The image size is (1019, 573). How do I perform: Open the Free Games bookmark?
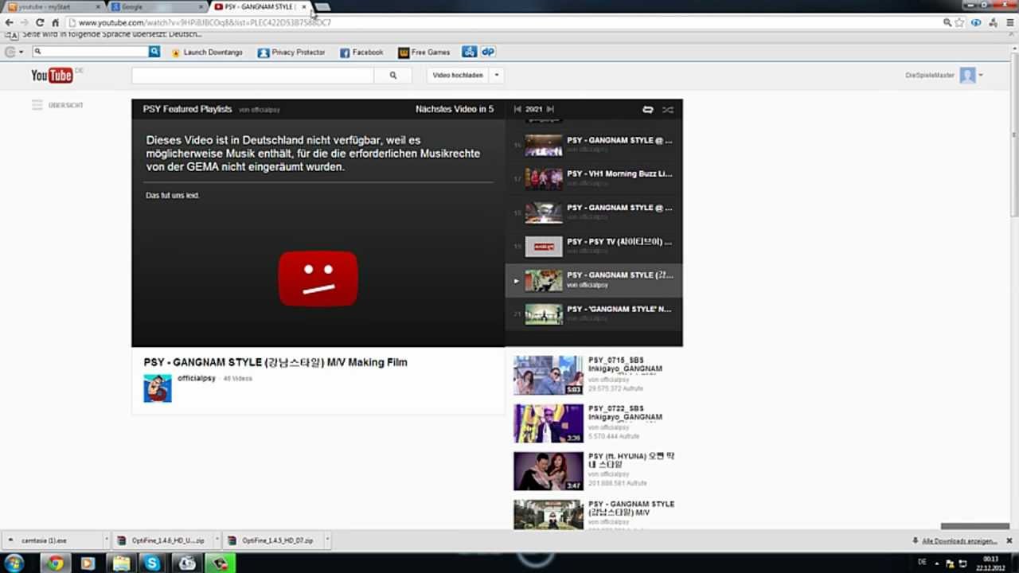[x=424, y=52]
